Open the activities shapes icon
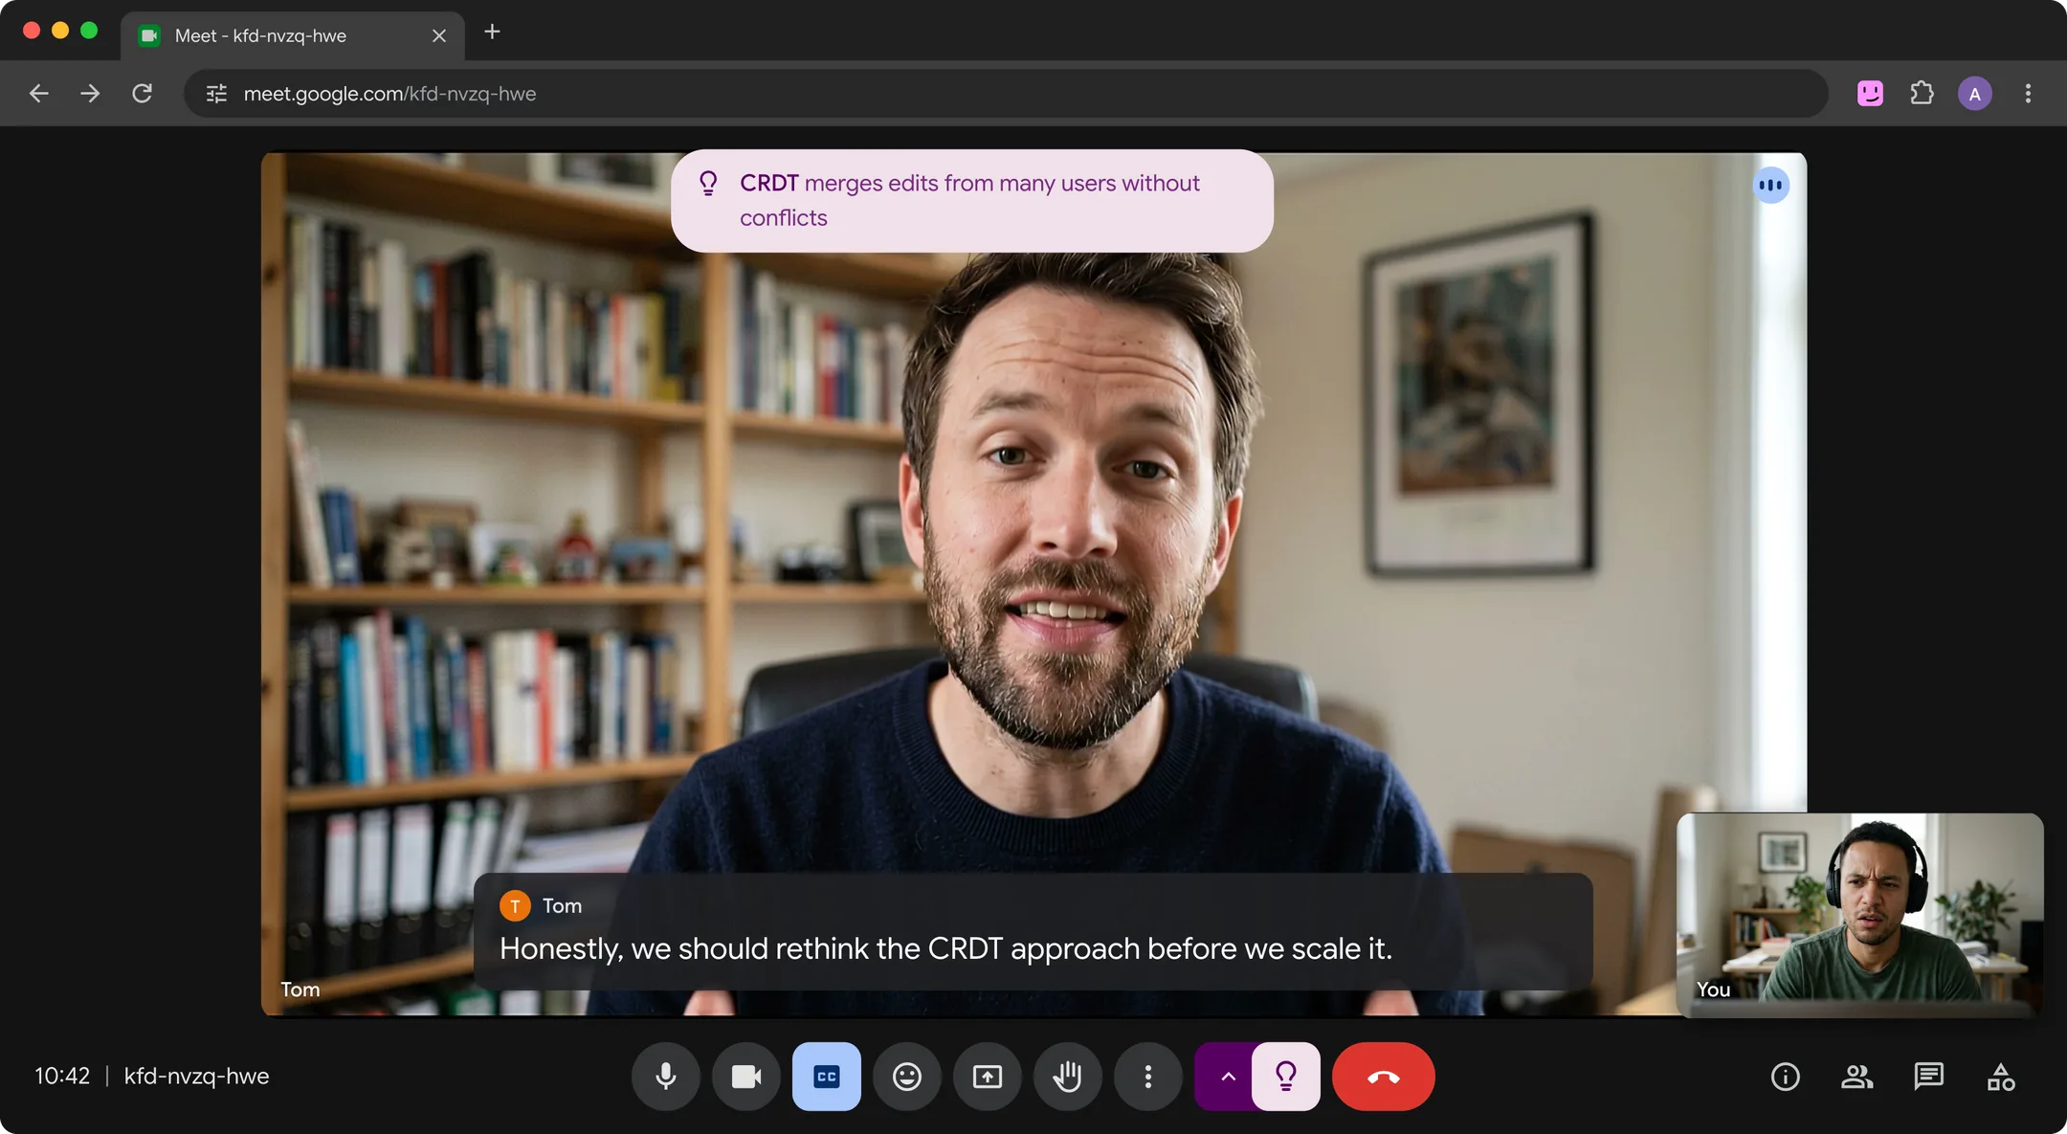Image resolution: width=2067 pixels, height=1134 pixels. 2001,1077
